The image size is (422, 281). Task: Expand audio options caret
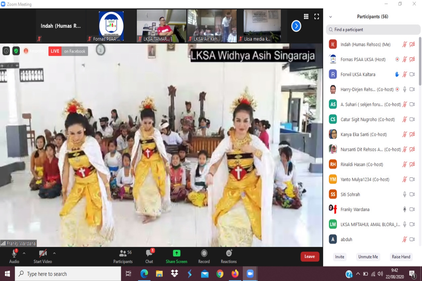(x=24, y=253)
